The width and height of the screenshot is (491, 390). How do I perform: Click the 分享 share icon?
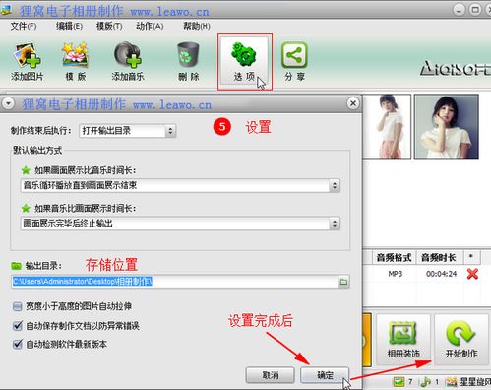[294, 61]
